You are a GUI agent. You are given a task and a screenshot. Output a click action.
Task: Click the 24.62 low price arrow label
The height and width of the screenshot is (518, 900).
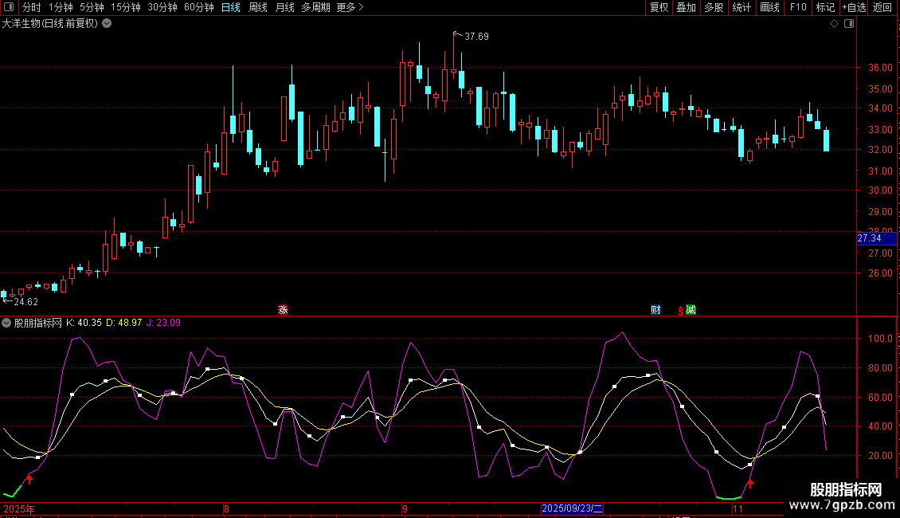25,302
